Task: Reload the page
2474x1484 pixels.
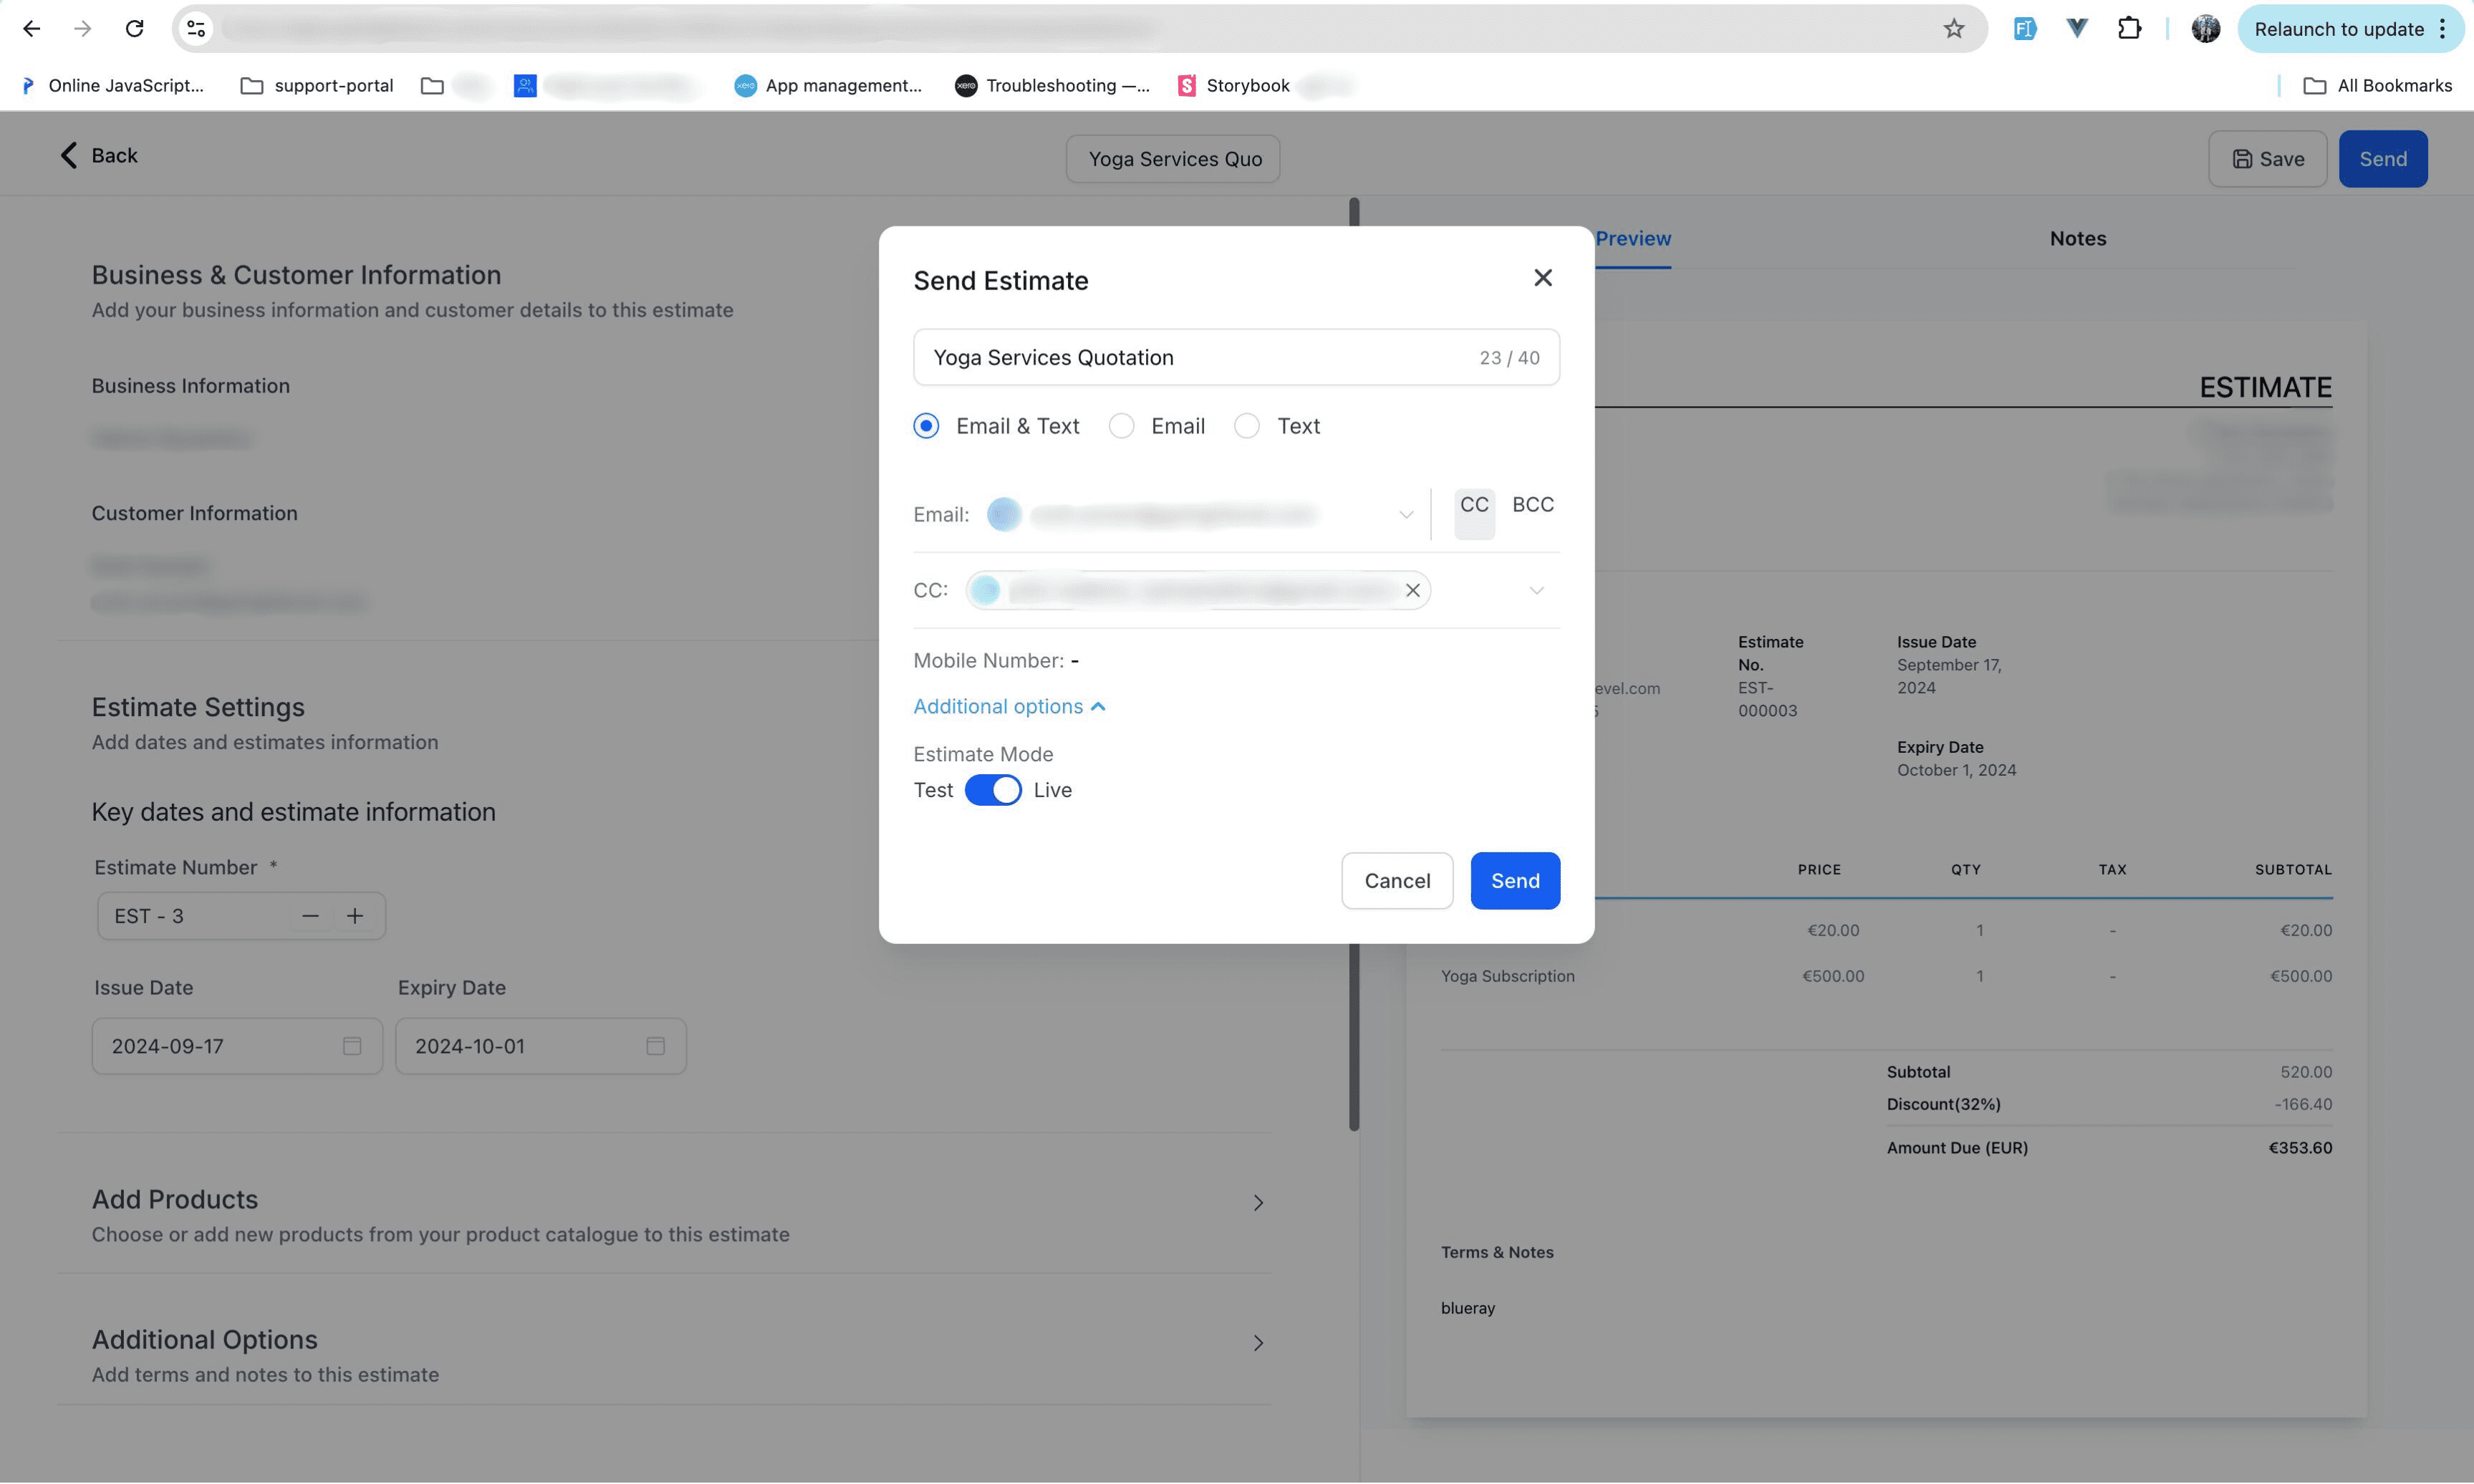Action: 134,29
